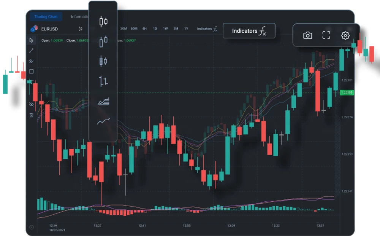Set timeframe to 60M

pyautogui.click(x=134, y=29)
